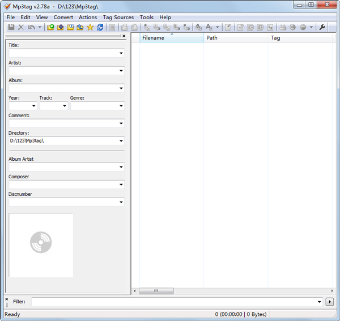Sort by the Filename column header

click(172, 38)
